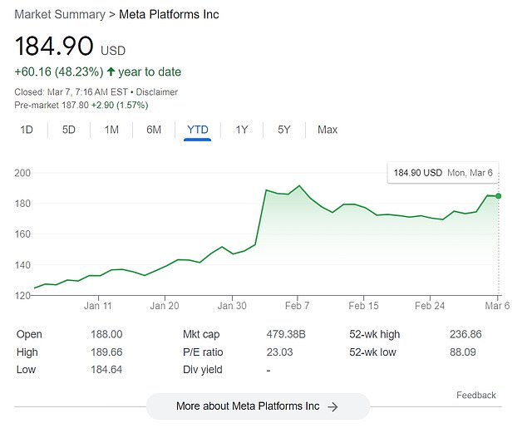The width and height of the screenshot is (527, 433).
Task: Click the Div yield label
Action: click(203, 370)
